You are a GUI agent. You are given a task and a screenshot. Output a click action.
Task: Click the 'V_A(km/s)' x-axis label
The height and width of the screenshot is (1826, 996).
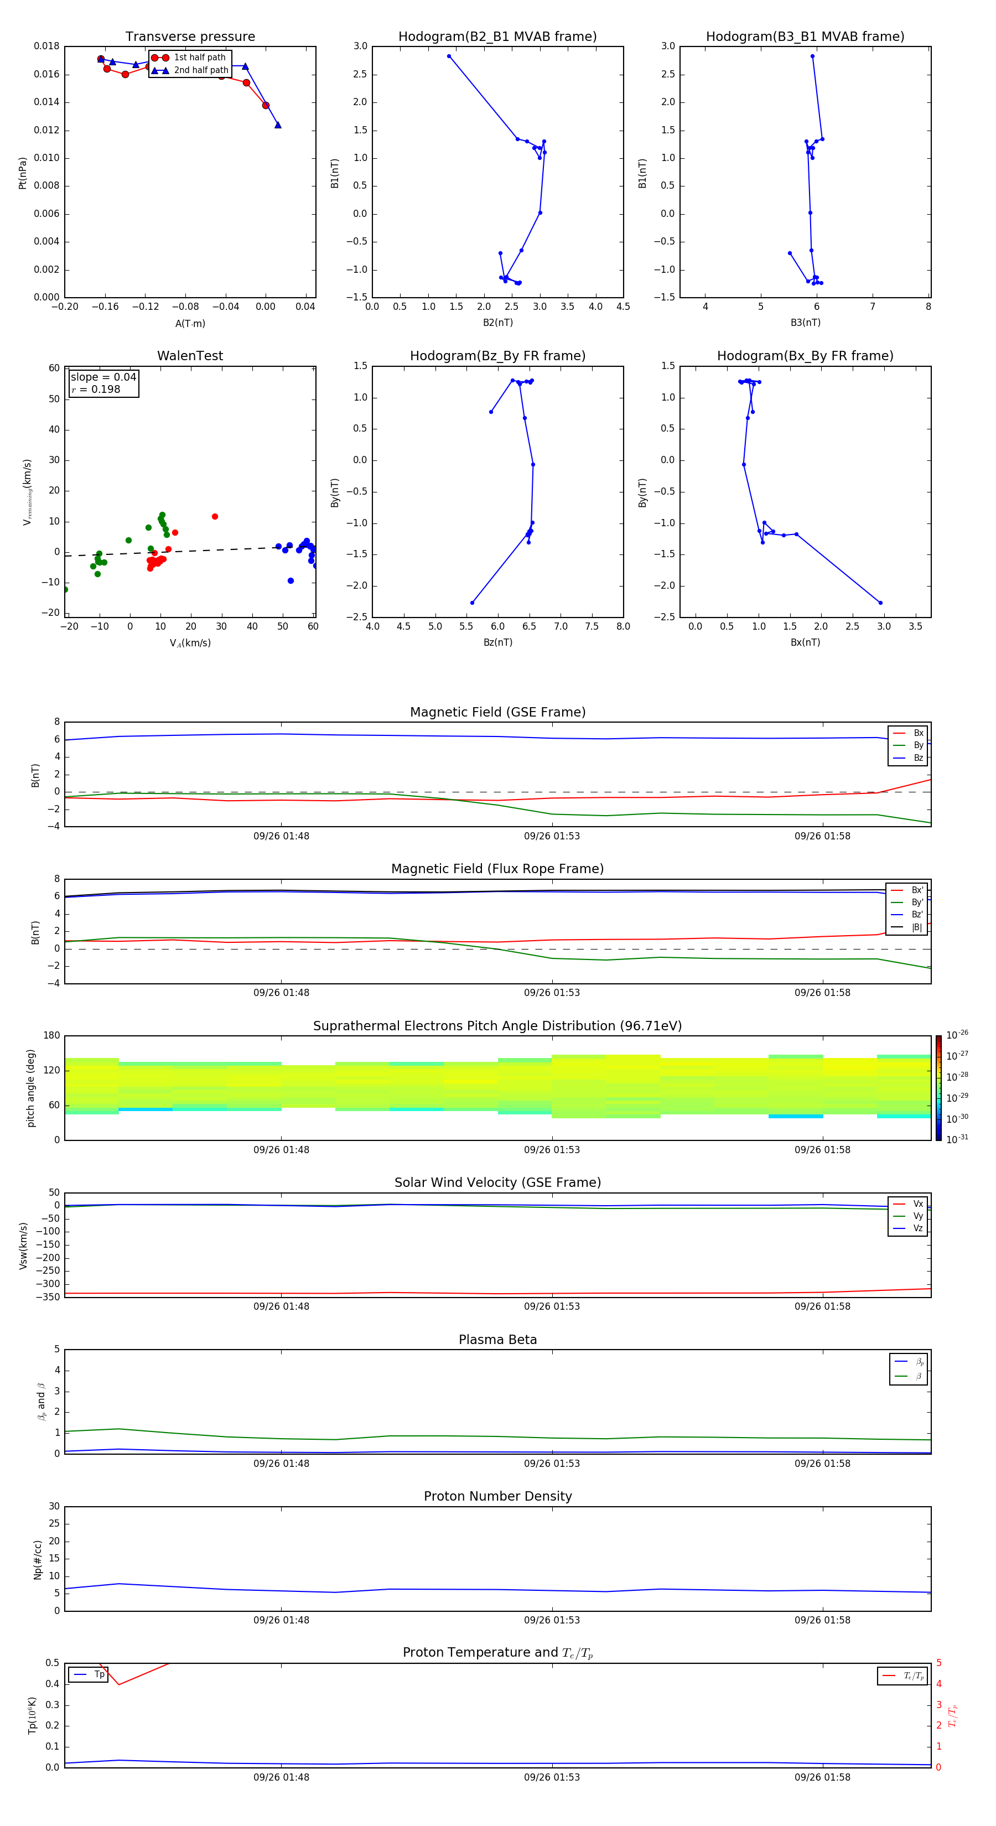point(190,643)
